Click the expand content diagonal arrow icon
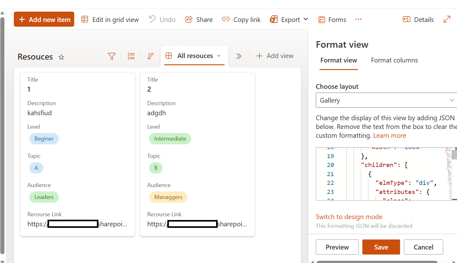 click(x=447, y=19)
